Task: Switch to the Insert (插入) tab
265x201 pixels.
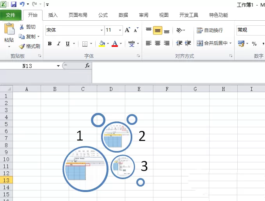Action: [53, 15]
